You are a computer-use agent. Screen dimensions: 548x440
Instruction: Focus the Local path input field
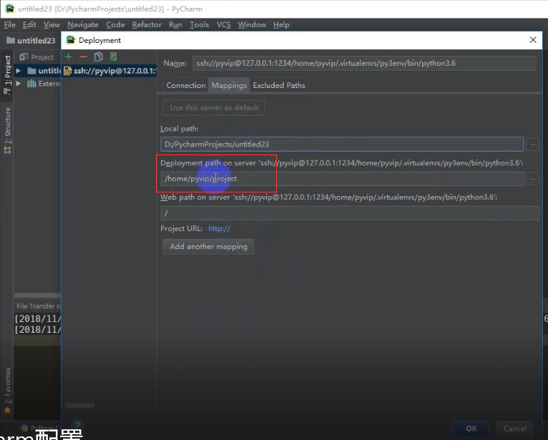pos(342,144)
